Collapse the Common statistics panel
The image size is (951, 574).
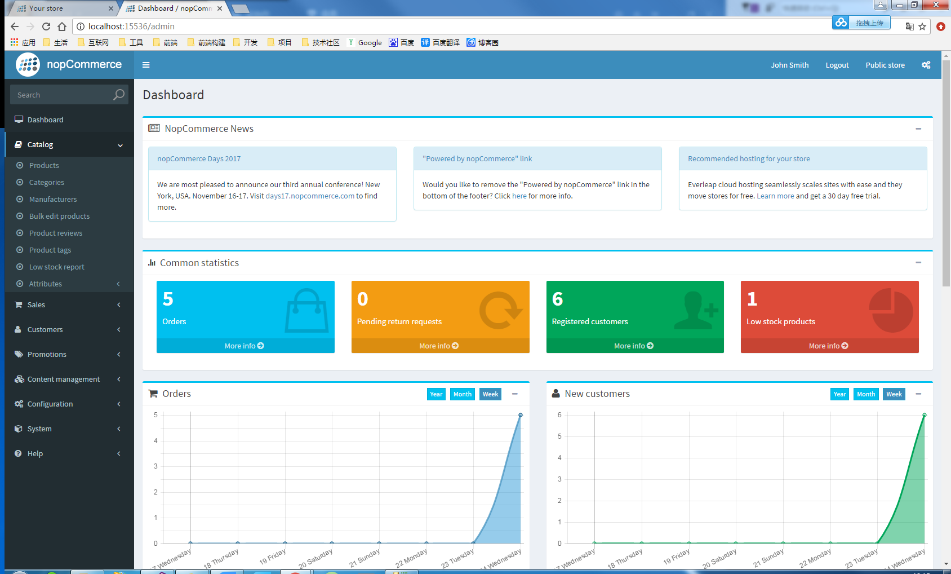click(x=918, y=263)
